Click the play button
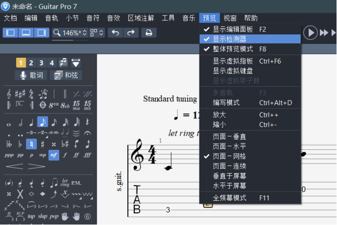The width and height of the screenshot is (337, 225). (x=310, y=33)
